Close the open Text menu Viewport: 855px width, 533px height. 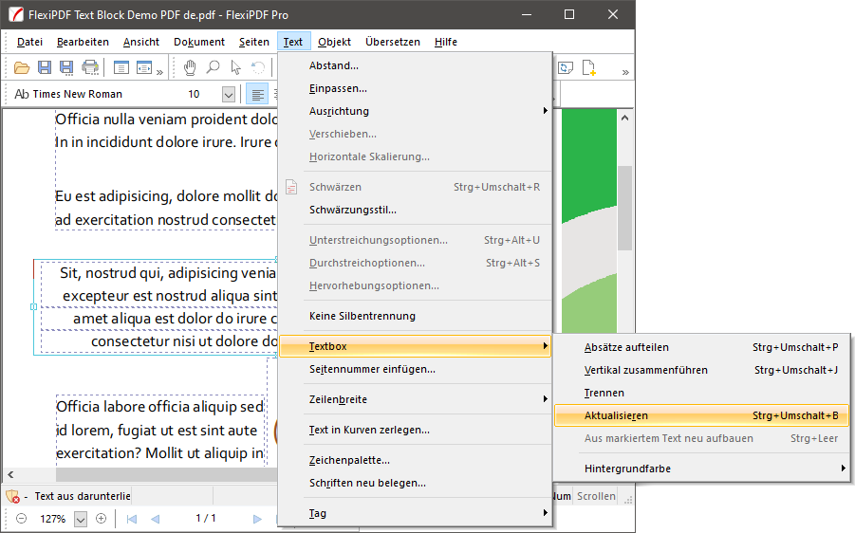(x=293, y=42)
